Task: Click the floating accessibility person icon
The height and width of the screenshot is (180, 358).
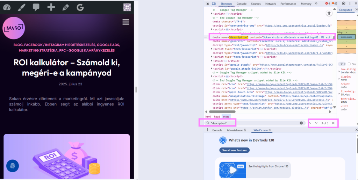Action: (329, 13)
